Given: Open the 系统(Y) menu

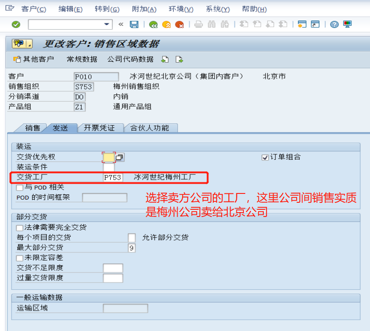Looking at the screenshot, I should pos(218,9).
